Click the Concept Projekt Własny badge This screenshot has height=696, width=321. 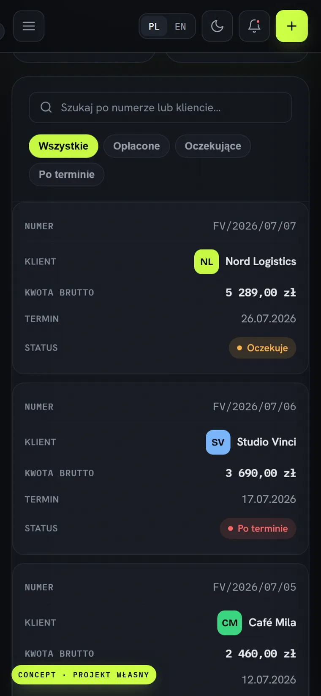[x=84, y=675]
